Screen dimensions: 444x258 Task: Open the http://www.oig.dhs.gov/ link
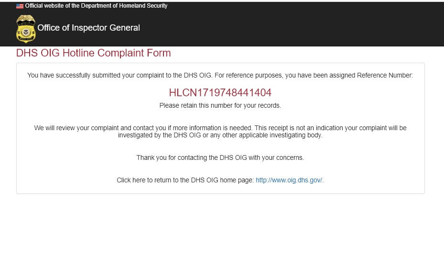(289, 180)
